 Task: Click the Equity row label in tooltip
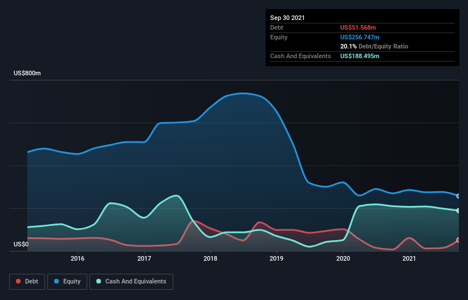(279, 37)
